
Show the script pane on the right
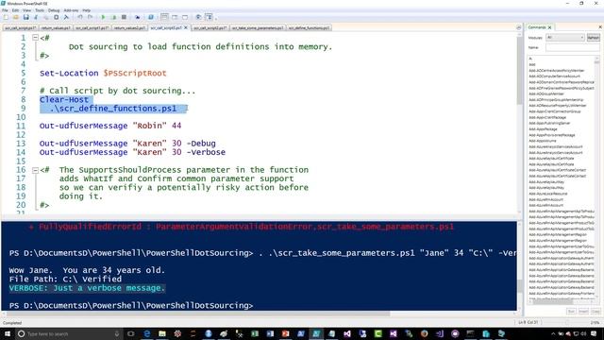pyautogui.click(x=175, y=17)
